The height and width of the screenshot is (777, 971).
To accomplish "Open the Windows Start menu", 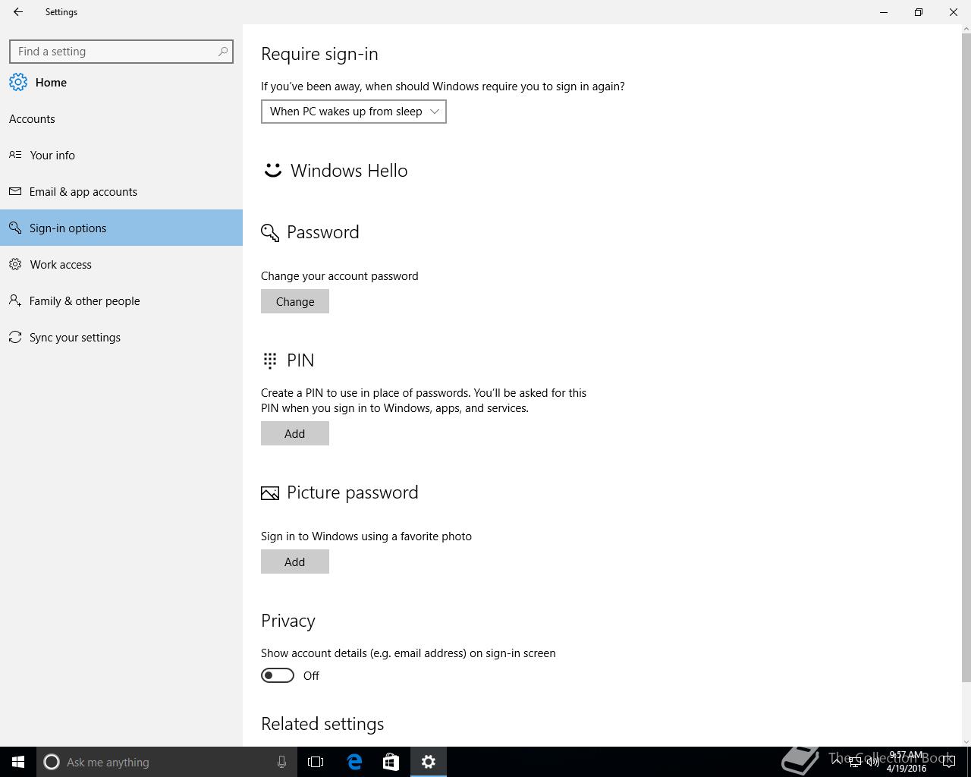I will [x=18, y=762].
